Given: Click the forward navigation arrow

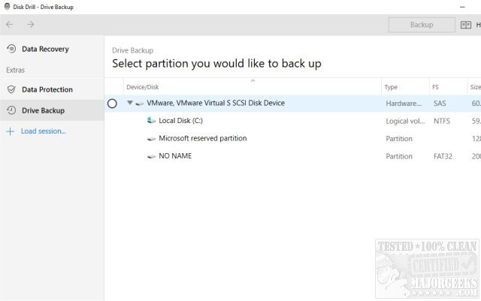Looking at the screenshot, I should click(x=30, y=25).
